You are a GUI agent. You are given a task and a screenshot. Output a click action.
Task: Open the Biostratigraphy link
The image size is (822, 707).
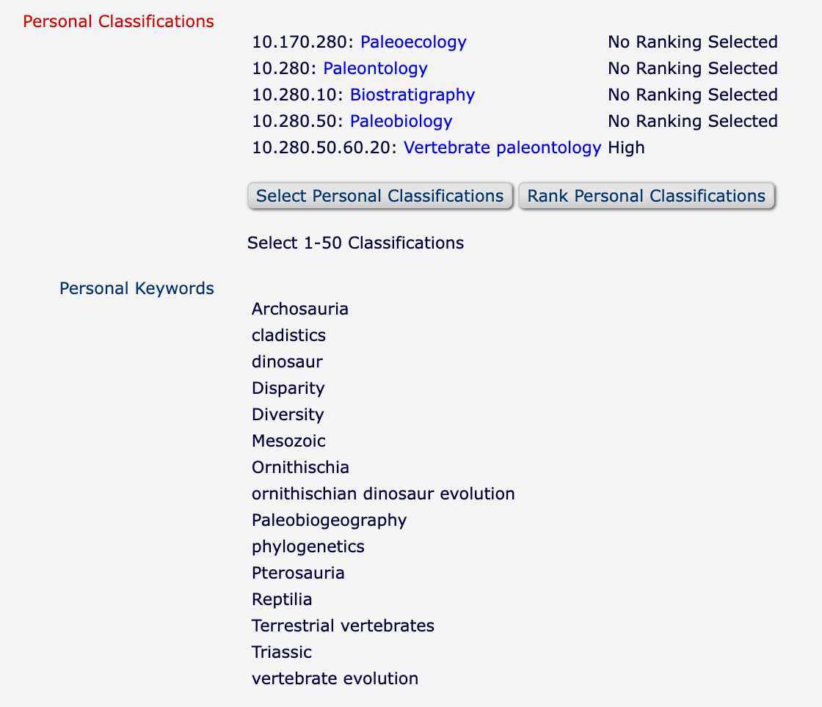point(412,95)
